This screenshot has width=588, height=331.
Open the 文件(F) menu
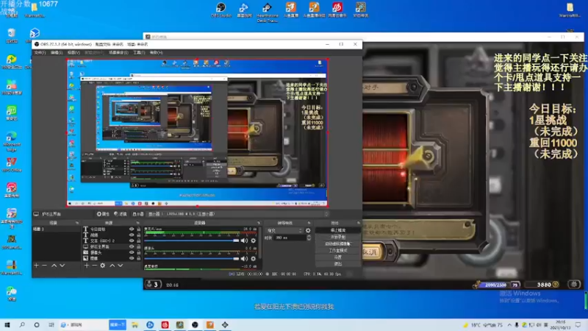[40, 52]
